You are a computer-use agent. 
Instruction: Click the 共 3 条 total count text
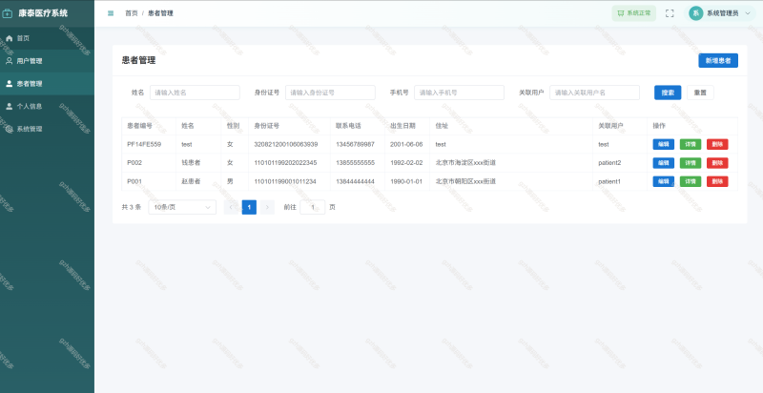[x=132, y=207]
